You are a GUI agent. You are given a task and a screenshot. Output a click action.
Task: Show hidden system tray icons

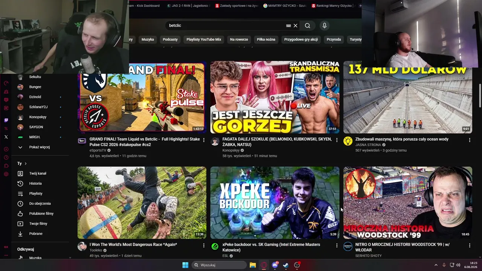(436, 265)
